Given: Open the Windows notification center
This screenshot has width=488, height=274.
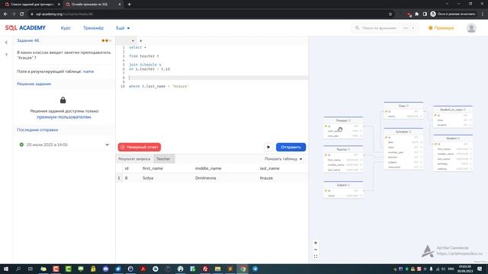Looking at the screenshot, I should pyautogui.click(x=480, y=269).
